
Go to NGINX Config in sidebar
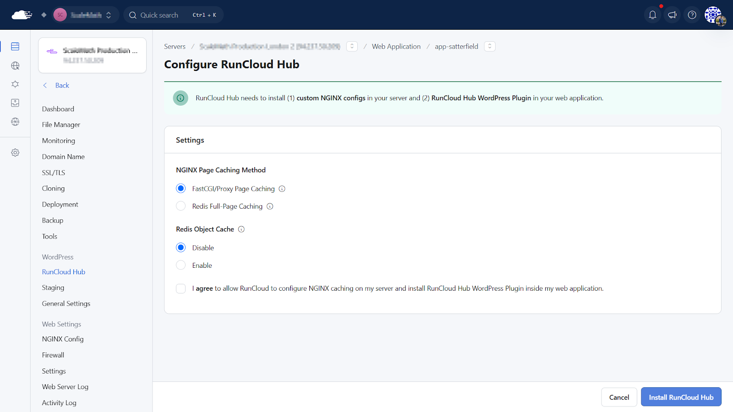(63, 339)
